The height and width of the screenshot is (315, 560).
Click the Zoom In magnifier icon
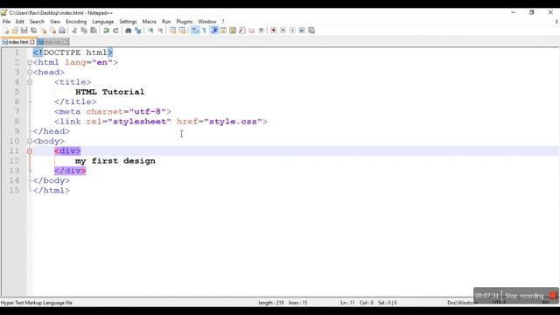click(x=150, y=31)
